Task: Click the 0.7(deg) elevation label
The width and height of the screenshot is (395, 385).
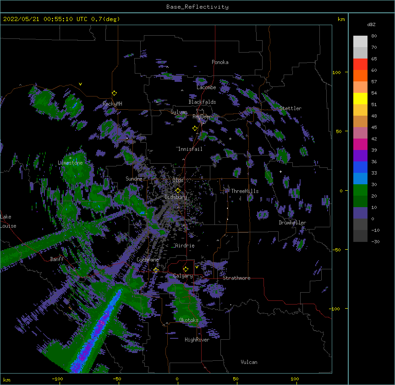Action: [105, 19]
